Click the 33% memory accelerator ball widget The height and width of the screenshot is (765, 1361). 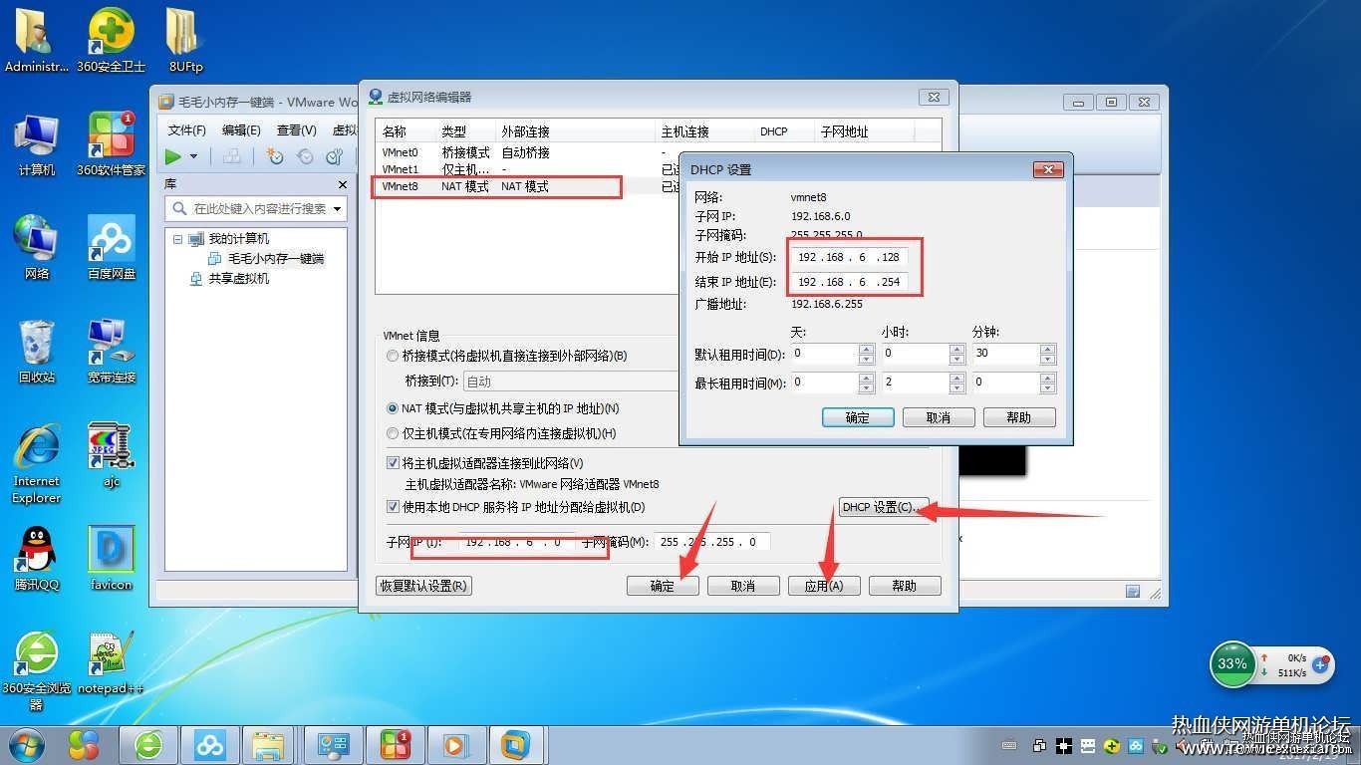coord(1232,664)
